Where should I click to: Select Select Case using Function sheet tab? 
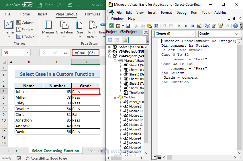click(x=56, y=151)
